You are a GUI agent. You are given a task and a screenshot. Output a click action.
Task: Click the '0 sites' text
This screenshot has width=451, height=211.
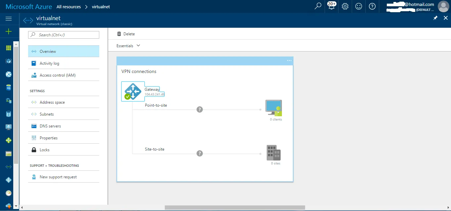[276, 163]
